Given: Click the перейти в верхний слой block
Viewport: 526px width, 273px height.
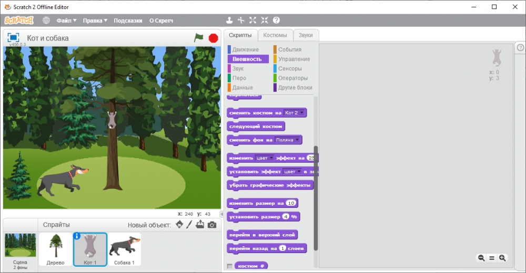Looking at the screenshot, I should 262,235.
